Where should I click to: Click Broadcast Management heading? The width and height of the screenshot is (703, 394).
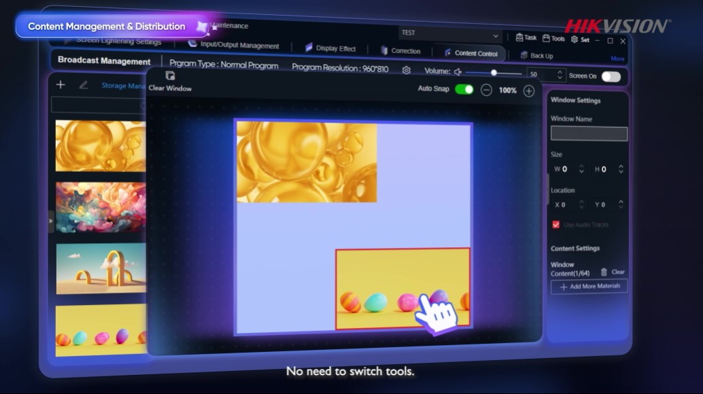(x=104, y=61)
